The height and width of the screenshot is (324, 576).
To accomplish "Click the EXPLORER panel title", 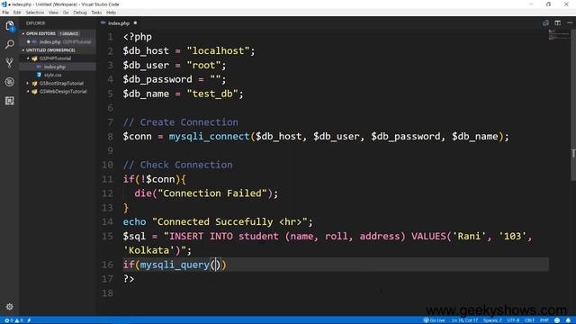I will click(36, 23).
